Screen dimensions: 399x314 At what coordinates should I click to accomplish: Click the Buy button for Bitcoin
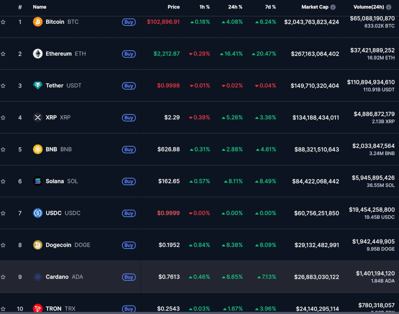point(129,22)
